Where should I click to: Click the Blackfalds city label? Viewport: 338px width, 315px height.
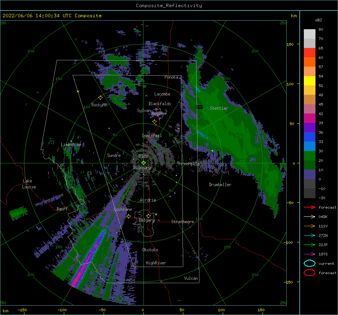coord(160,104)
